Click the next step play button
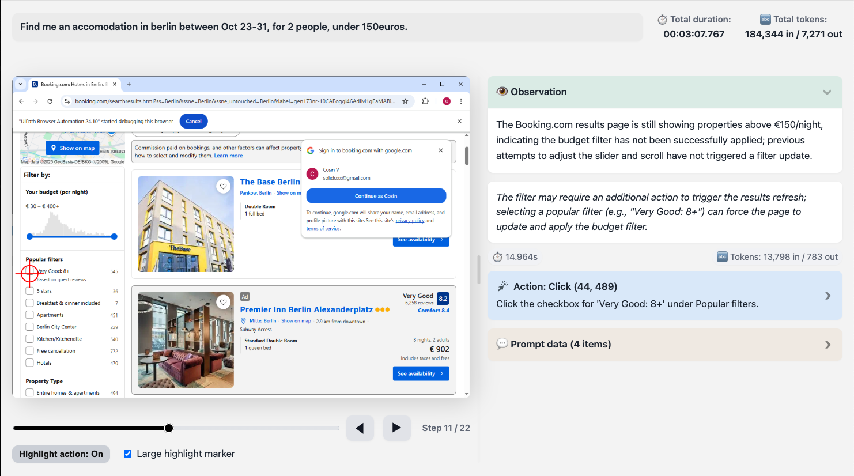 (396, 428)
